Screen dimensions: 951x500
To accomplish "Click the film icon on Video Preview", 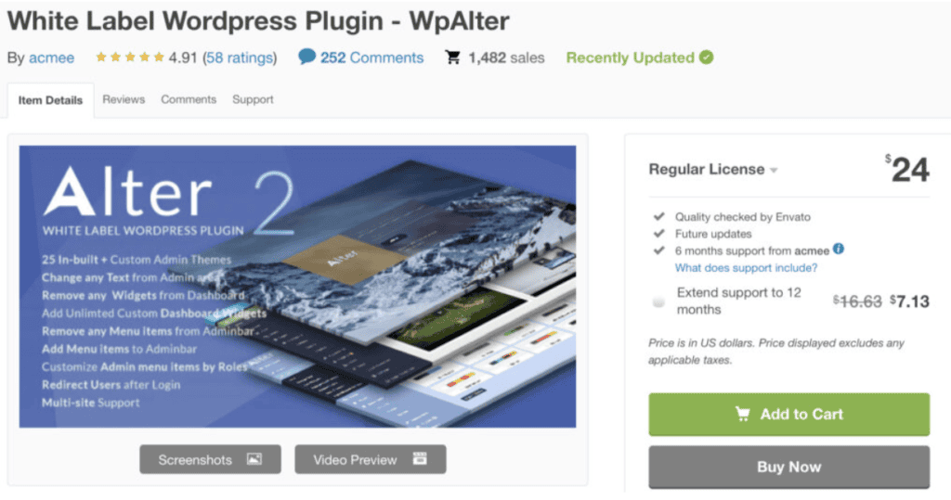I will 420,459.
